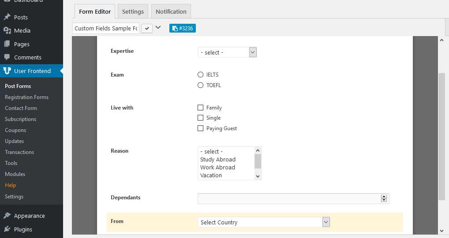Image resolution: width=449 pixels, height=238 pixels.
Task: Copy shortcode #3236 badge
Action: (183, 28)
